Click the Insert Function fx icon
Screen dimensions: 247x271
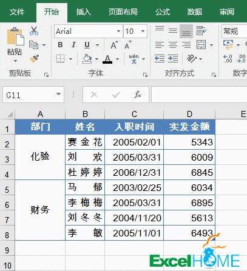point(138,95)
